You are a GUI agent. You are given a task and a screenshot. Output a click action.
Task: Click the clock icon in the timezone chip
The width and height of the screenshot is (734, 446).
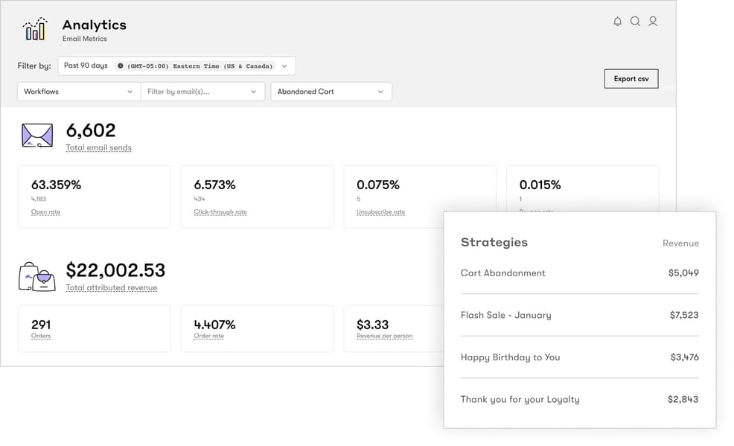[121, 66]
